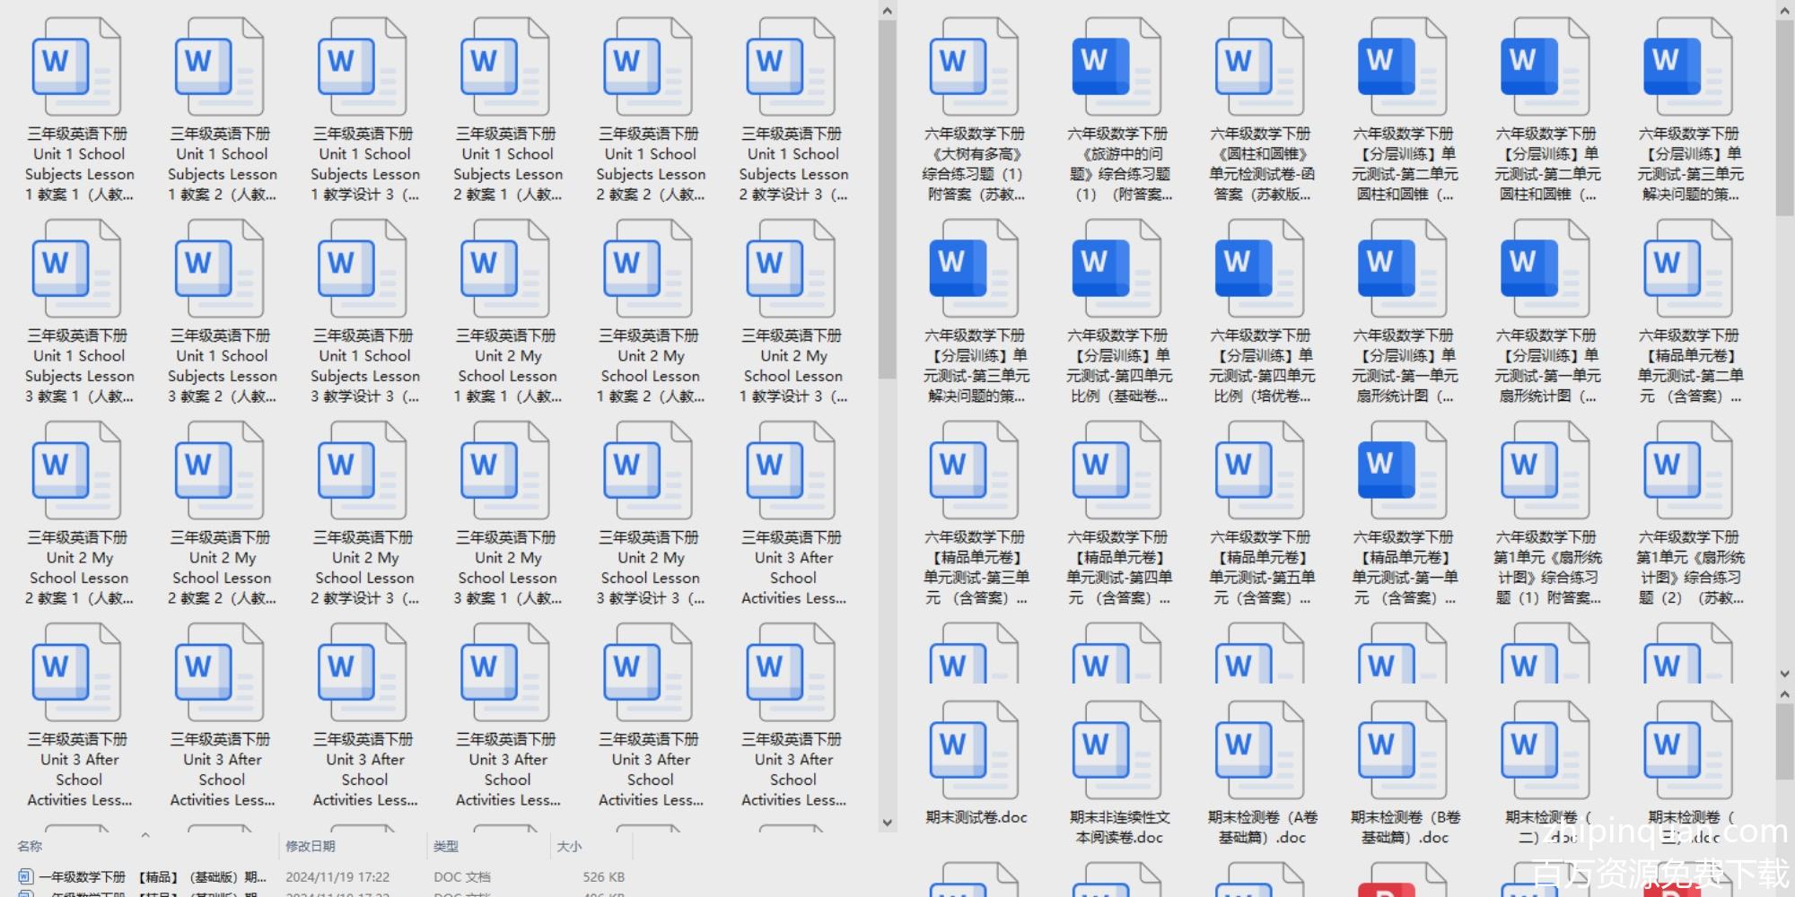Select icon of School Subjects Lesson 3 教学设计 3
This screenshot has width=1795, height=897.
[x=362, y=269]
